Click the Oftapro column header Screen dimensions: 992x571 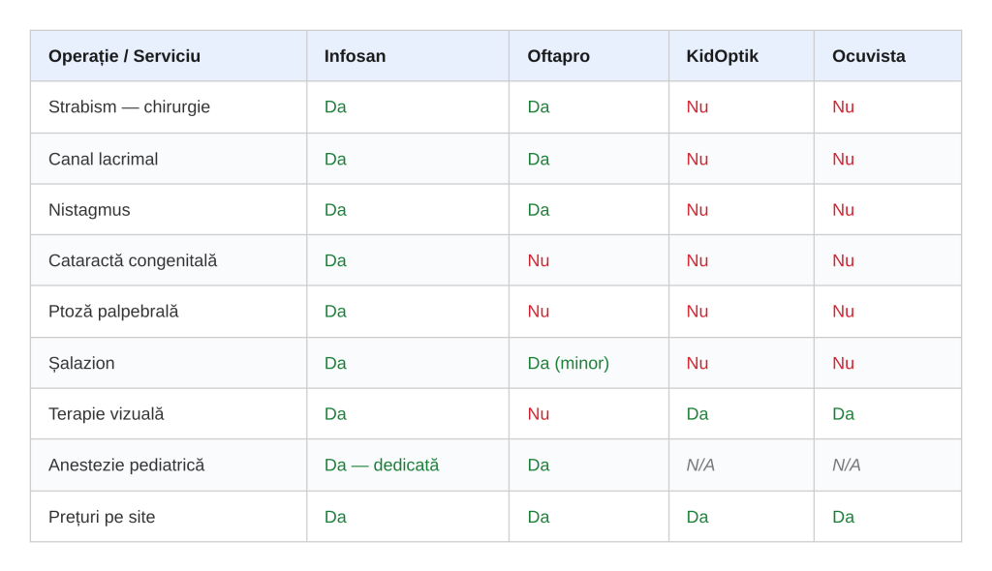point(558,56)
